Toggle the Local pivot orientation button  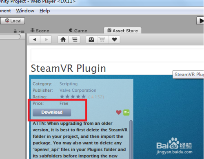13,21
